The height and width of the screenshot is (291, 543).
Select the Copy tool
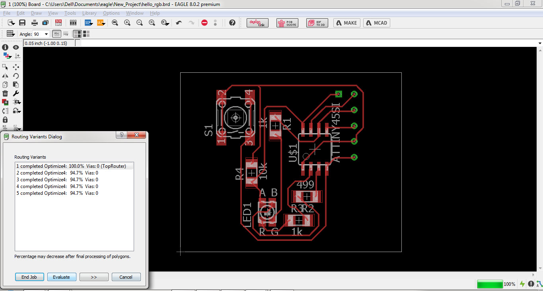pyautogui.click(x=5, y=84)
